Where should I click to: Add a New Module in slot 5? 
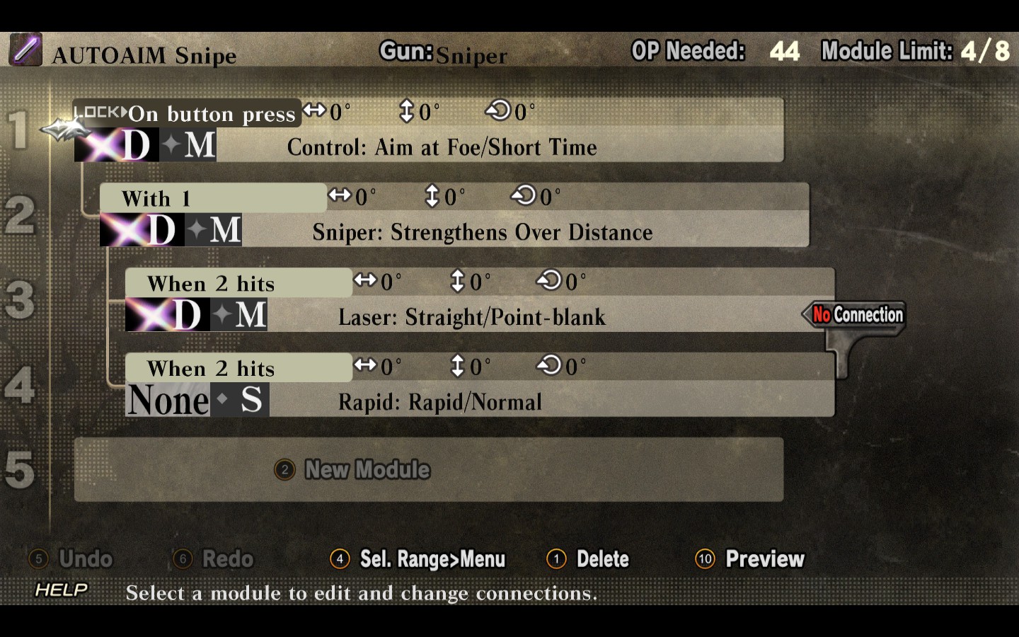[x=429, y=470]
